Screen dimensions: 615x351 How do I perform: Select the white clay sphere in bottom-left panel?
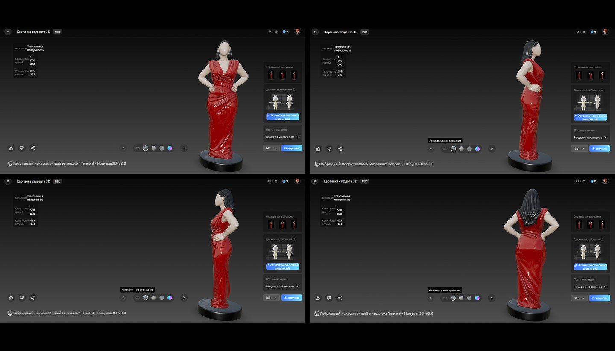pyautogui.click(x=154, y=298)
